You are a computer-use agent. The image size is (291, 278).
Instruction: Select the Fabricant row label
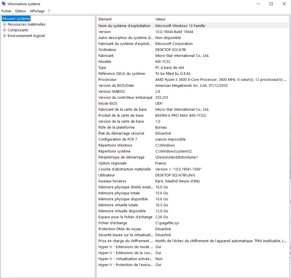(x=106, y=56)
